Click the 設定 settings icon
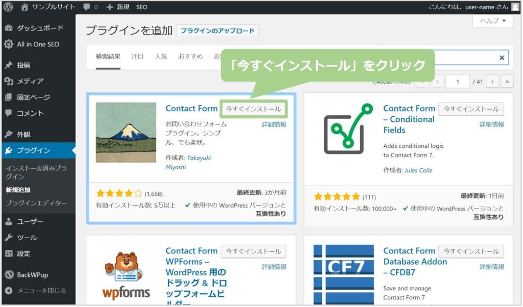 [x=9, y=253]
